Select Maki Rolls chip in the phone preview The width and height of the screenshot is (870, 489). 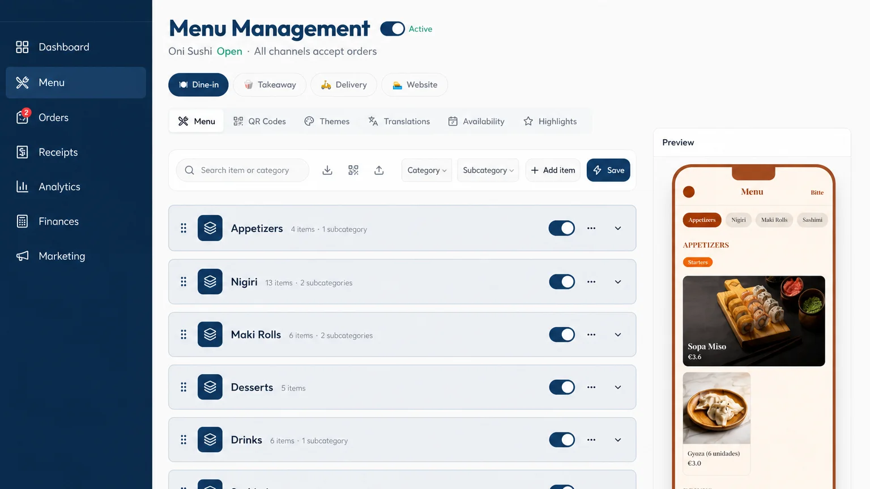pos(774,220)
